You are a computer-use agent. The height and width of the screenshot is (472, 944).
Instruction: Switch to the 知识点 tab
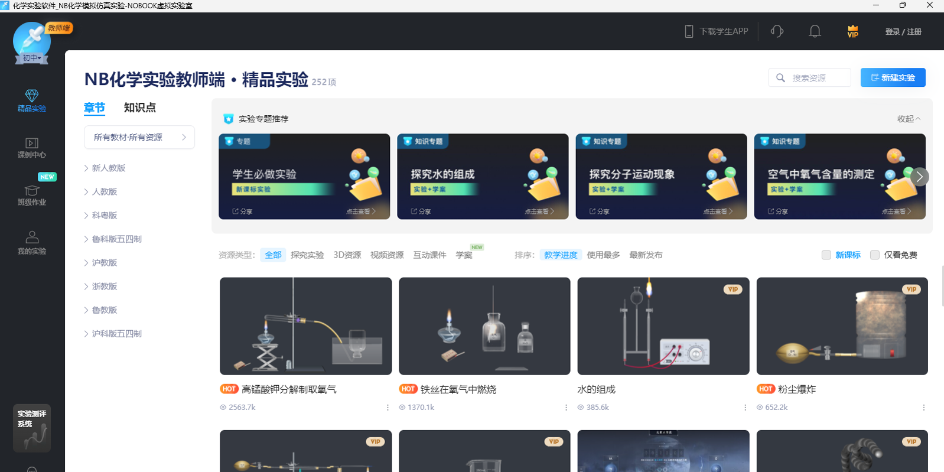pyautogui.click(x=140, y=108)
